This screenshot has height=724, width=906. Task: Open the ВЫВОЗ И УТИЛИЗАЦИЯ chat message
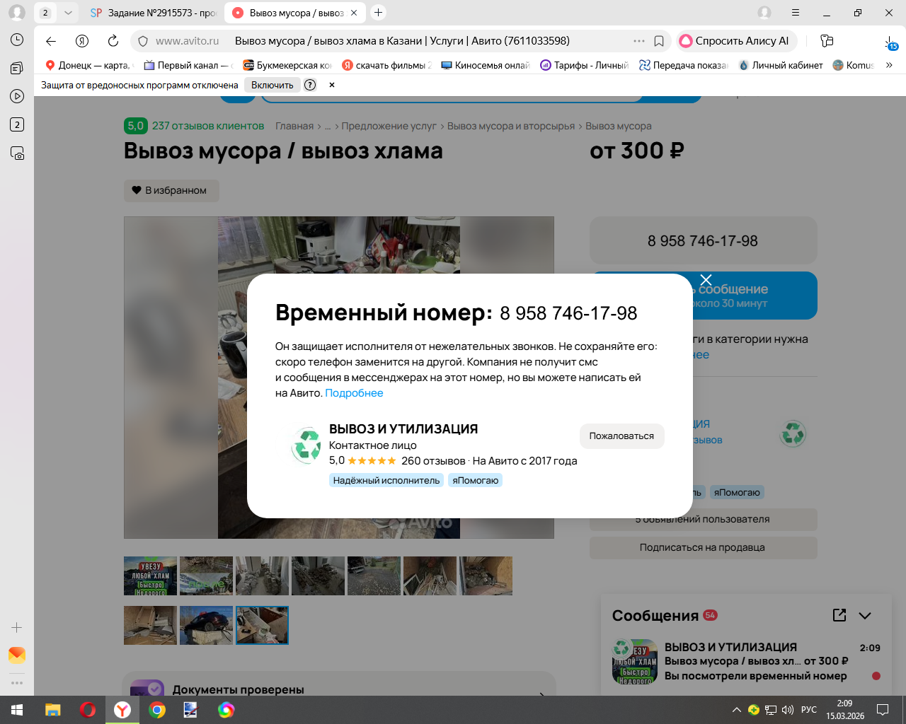point(747,662)
